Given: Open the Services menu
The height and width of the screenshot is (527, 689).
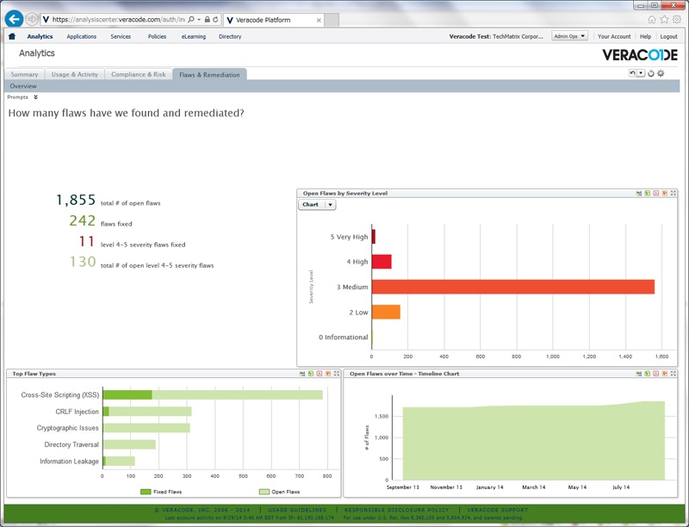Looking at the screenshot, I should coord(121,36).
